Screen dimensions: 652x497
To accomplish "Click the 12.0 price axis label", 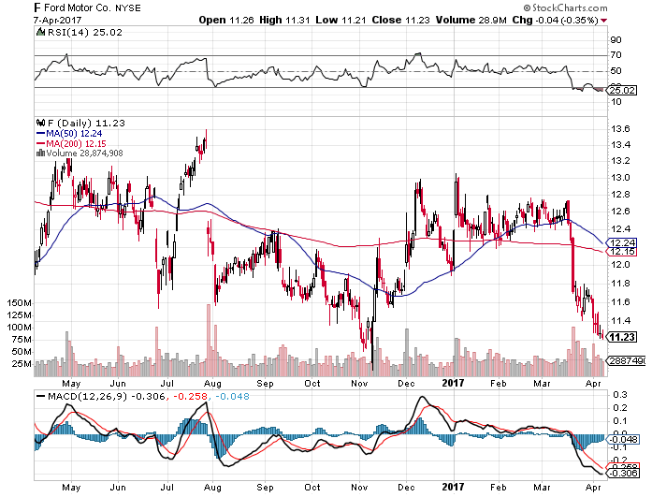I will click(x=620, y=265).
